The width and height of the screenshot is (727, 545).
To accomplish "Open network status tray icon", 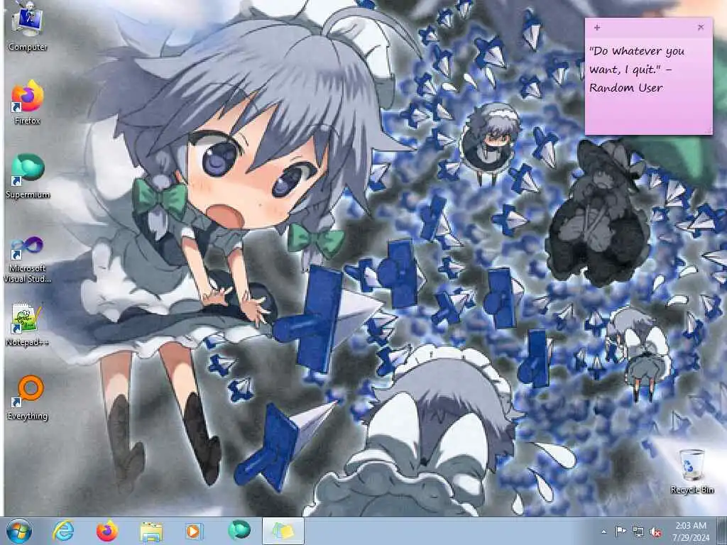I will [x=638, y=532].
